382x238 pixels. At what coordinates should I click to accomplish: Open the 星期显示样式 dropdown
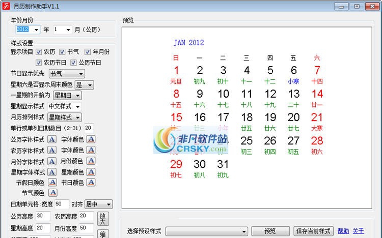click(x=64, y=106)
